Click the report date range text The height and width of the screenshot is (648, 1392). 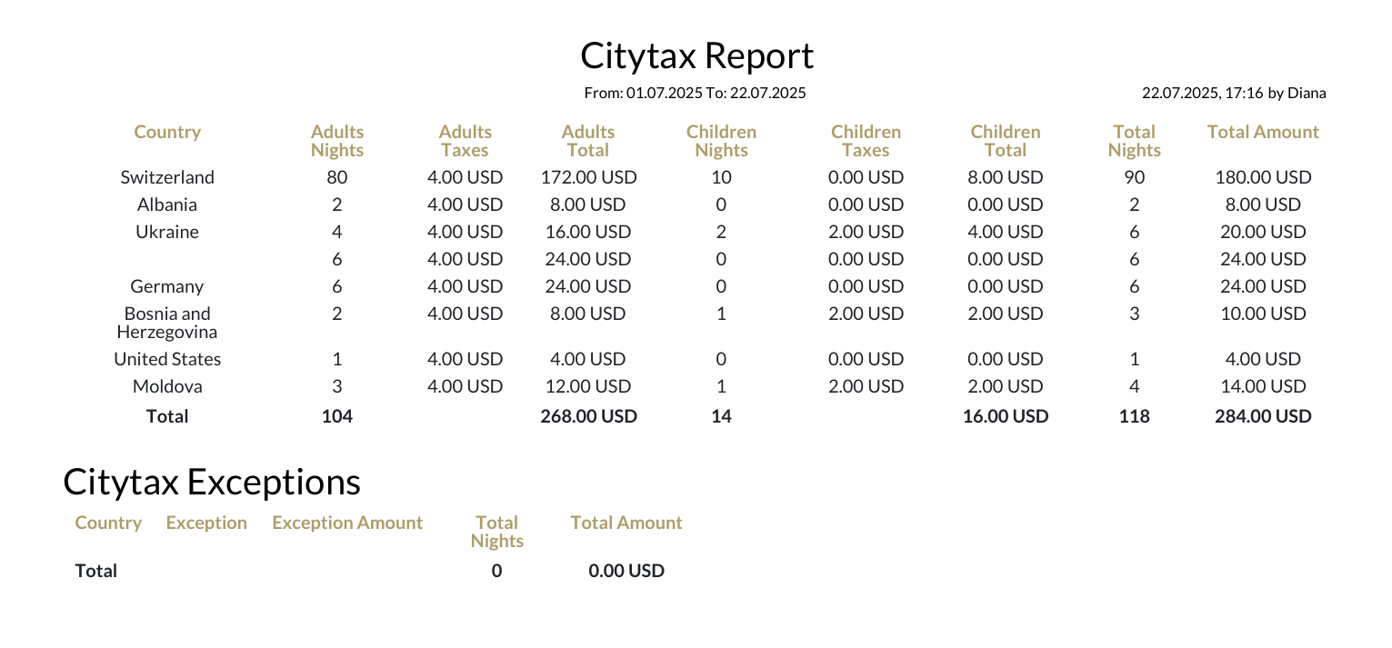pyautogui.click(x=695, y=93)
